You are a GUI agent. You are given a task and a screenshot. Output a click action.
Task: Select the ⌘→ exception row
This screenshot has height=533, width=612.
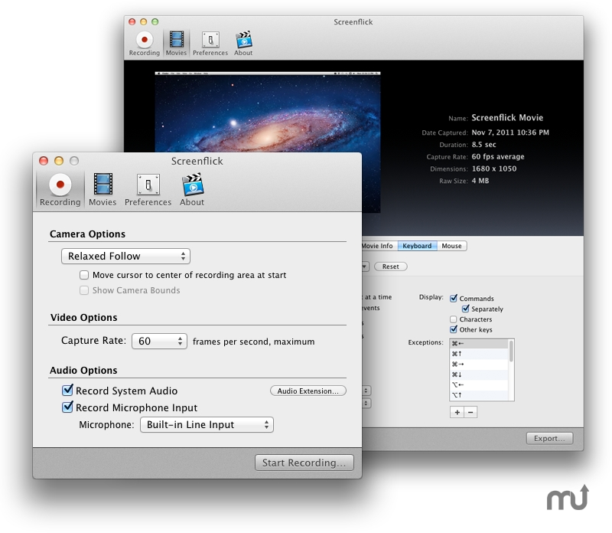[x=479, y=365]
